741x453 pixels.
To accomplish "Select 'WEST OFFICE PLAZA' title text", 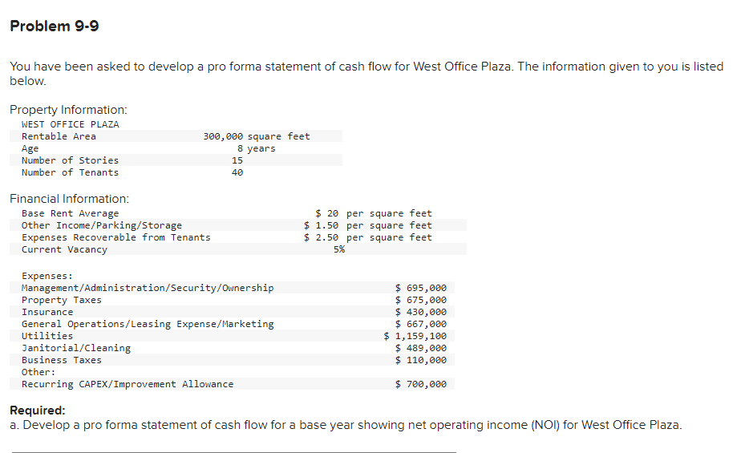I will [x=70, y=124].
